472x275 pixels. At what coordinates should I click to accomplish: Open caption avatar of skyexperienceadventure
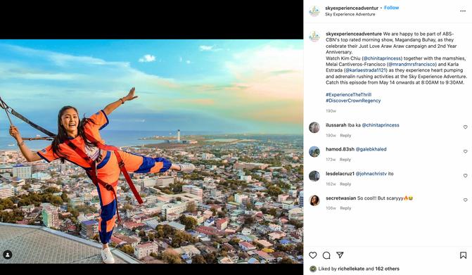[x=314, y=37]
